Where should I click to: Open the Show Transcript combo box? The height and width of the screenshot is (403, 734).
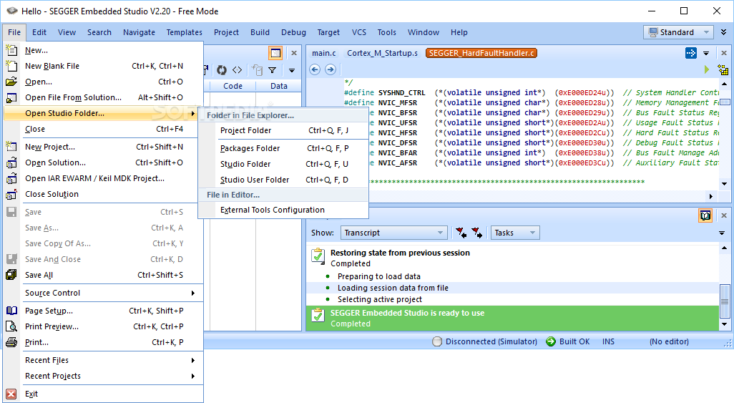pyautogui.click(x=393, y=233)
